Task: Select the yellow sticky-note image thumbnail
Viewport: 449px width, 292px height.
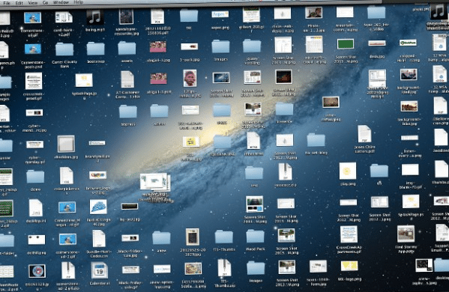Action: (x=191, y=142)
